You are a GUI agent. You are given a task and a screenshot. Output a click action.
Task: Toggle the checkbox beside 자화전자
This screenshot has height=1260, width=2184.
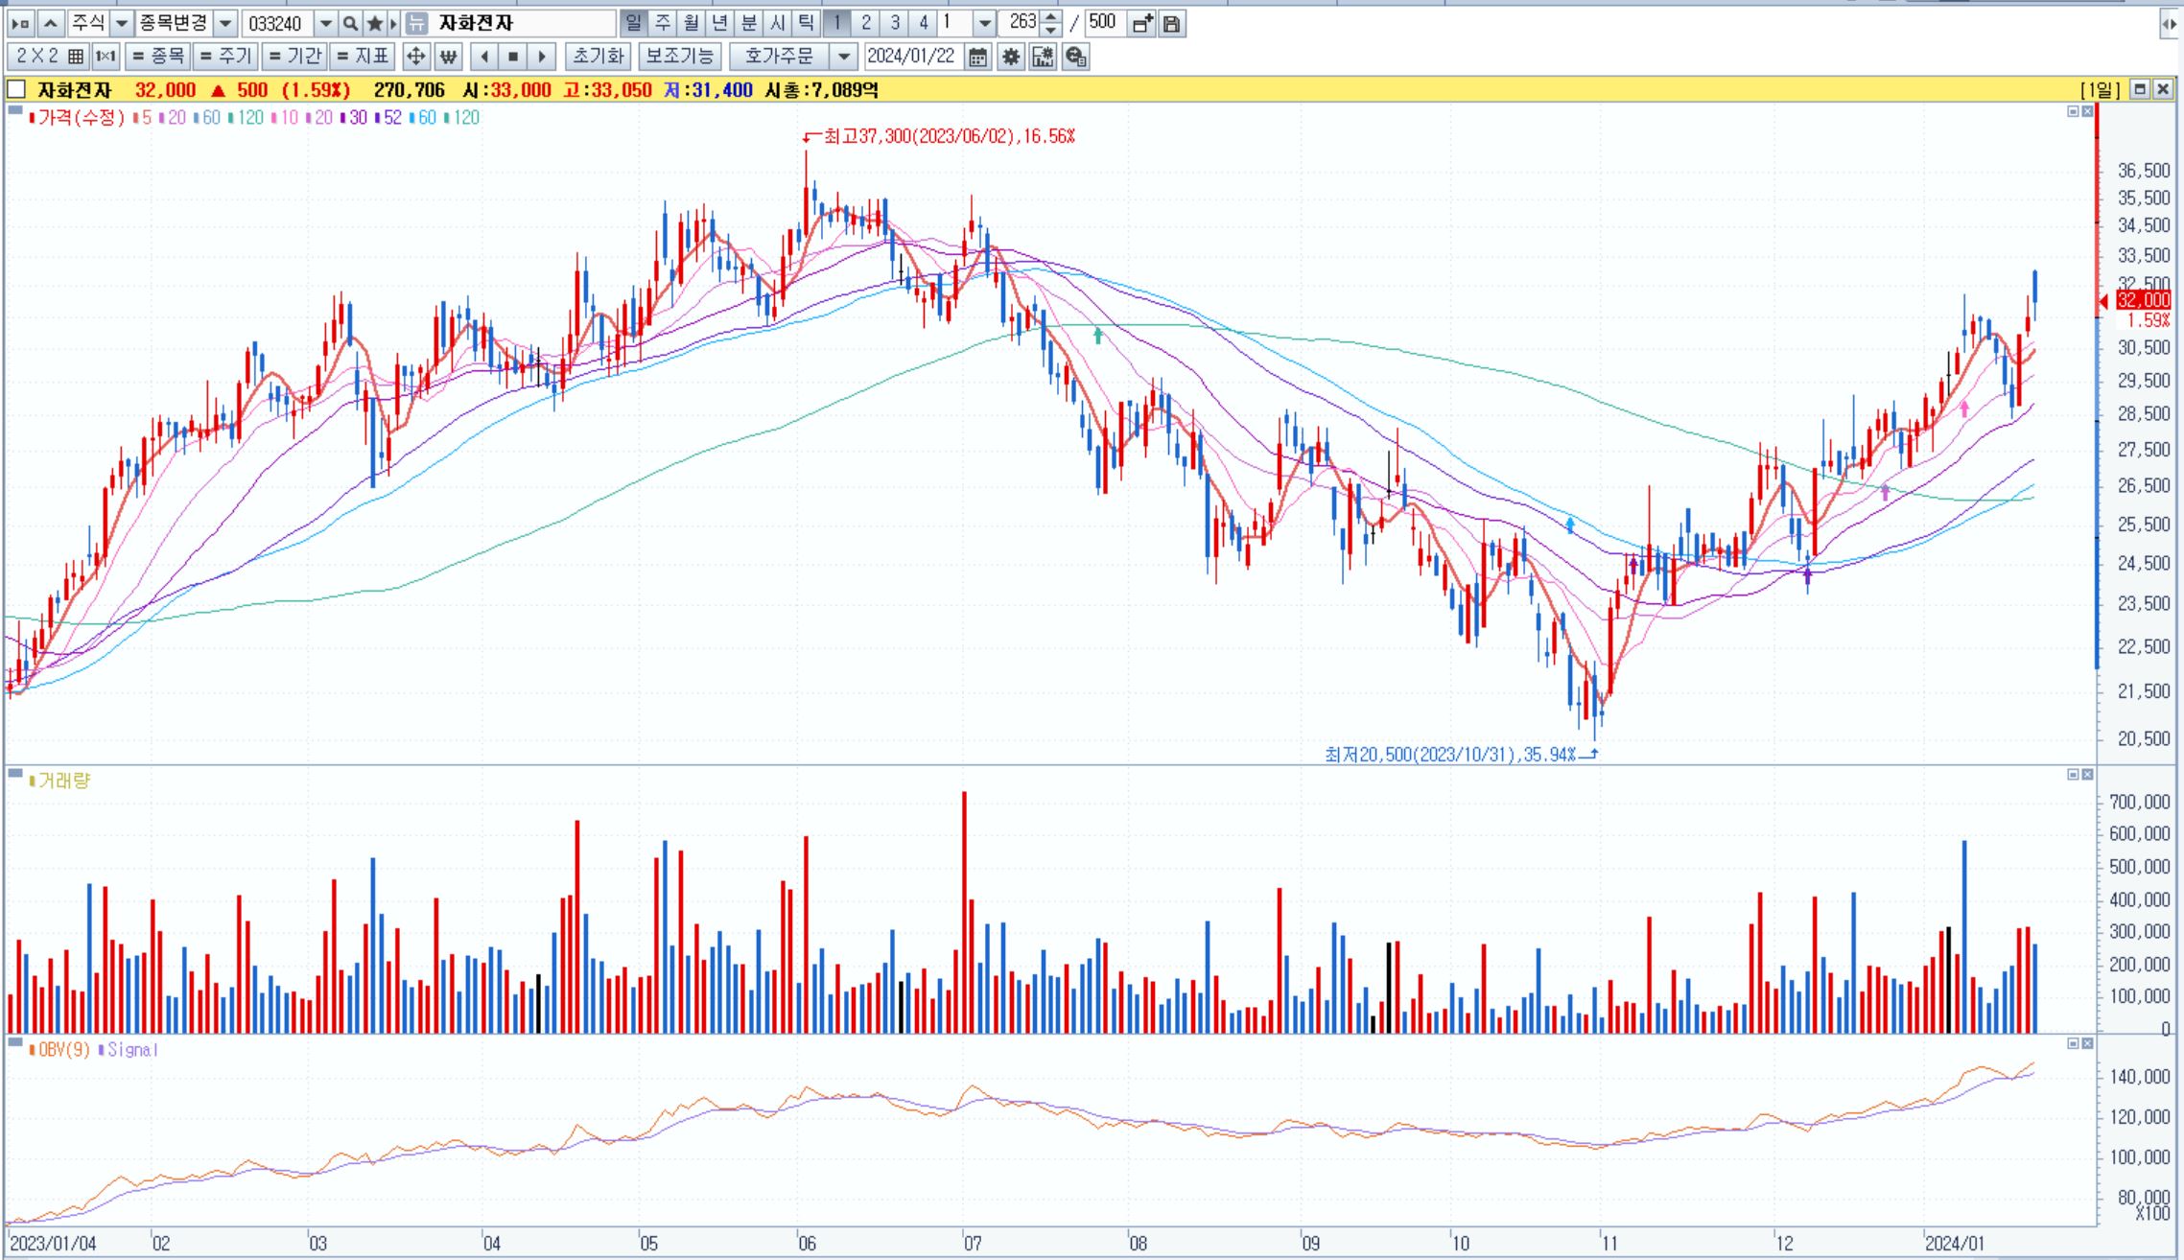click(16, 89)
